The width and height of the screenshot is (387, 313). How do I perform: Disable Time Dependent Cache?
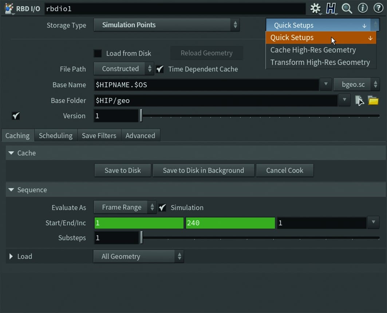[x=160, y=69]
